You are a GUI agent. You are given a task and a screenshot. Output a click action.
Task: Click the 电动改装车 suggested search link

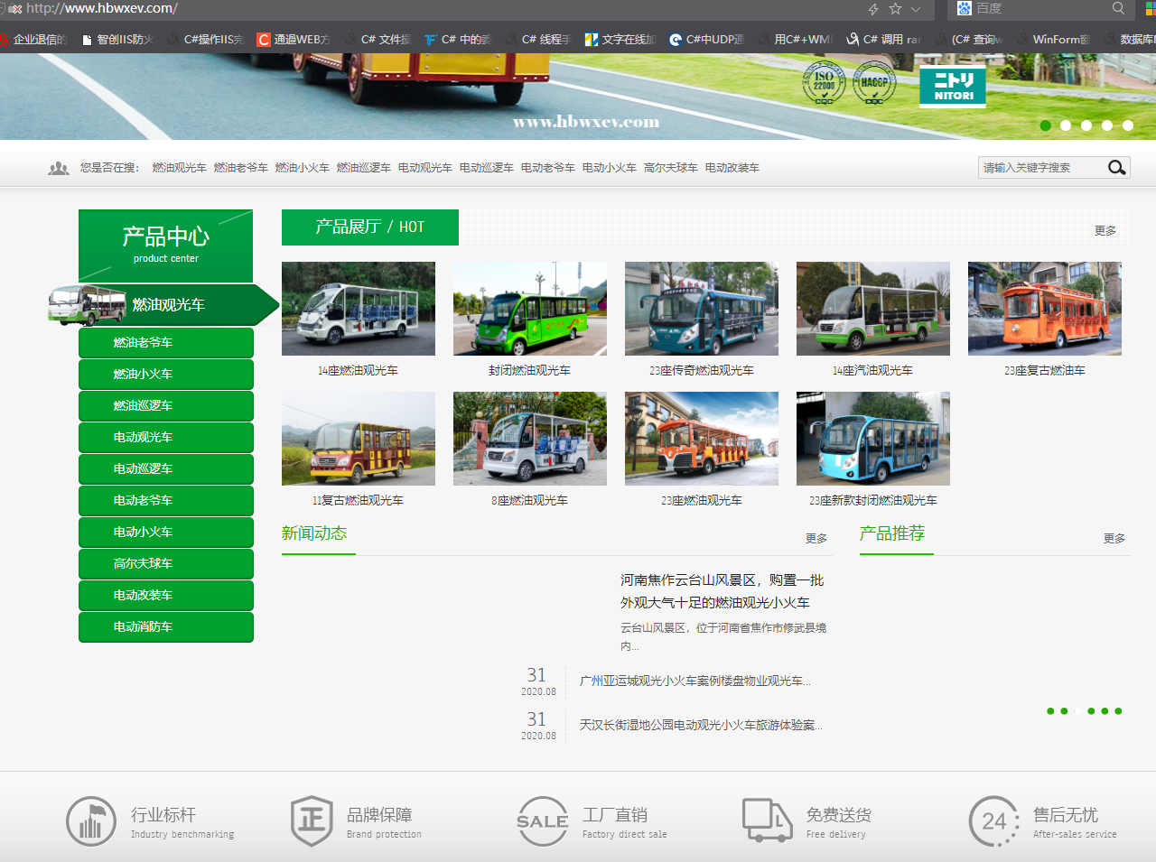[732, 168]
